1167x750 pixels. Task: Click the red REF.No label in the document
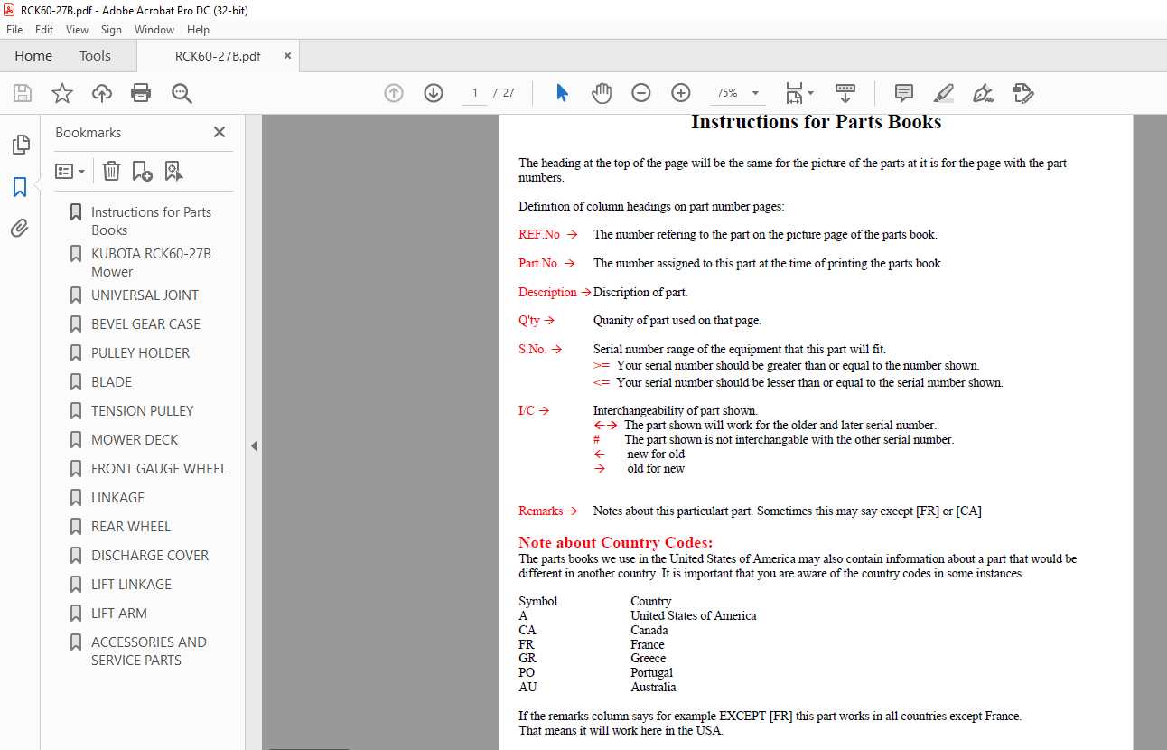click(539, 234)
